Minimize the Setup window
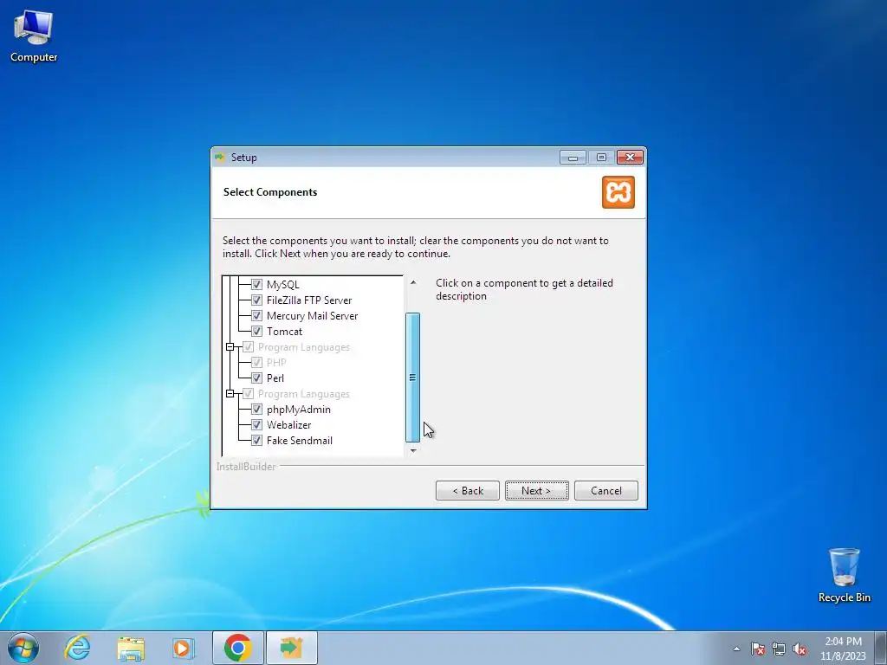Screen dimensions: 887x665 pyautogui.click(x=573, y=158)
